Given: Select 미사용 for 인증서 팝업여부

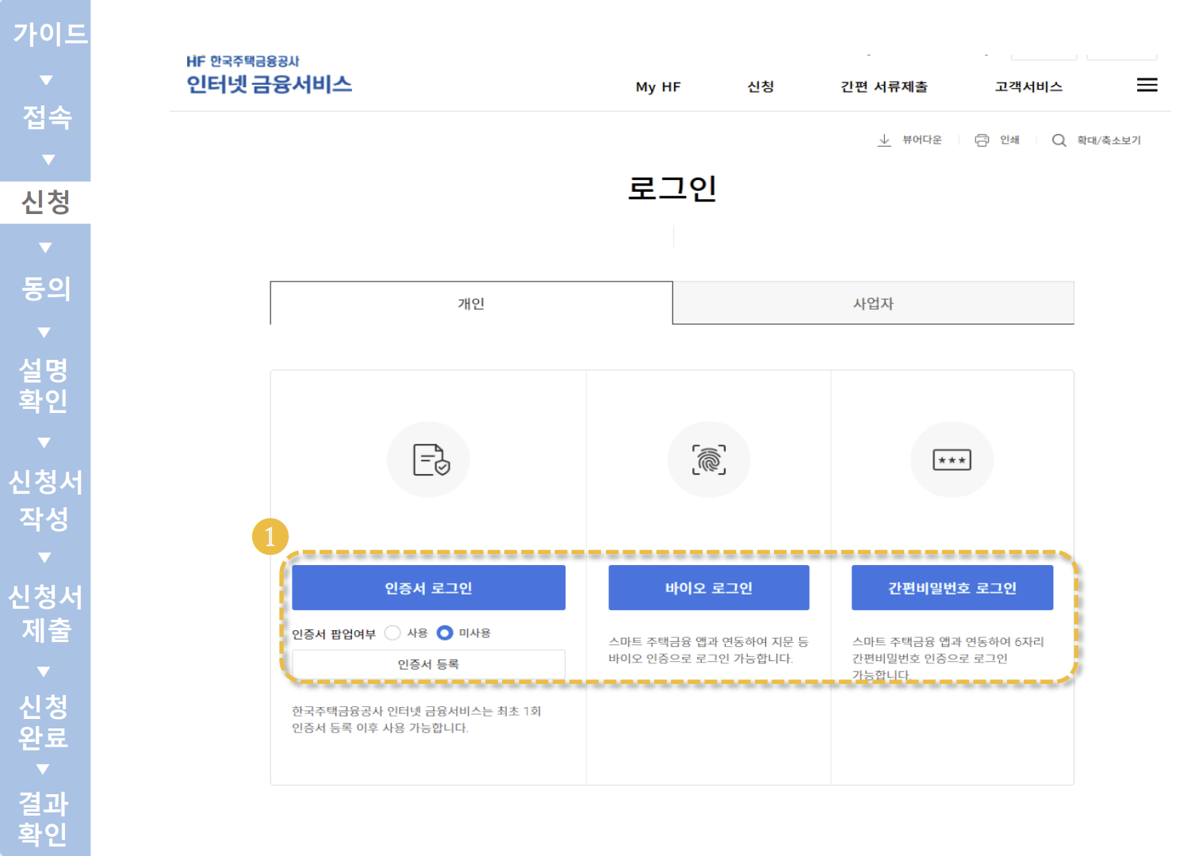Looking at the screenshot, I should point(445,632).
